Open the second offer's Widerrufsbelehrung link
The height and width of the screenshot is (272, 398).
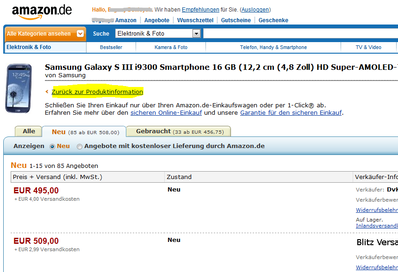[x=377, y=267]
